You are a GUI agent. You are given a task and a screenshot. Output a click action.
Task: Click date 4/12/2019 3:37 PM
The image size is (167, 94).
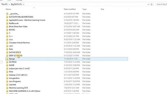point(71,14)
